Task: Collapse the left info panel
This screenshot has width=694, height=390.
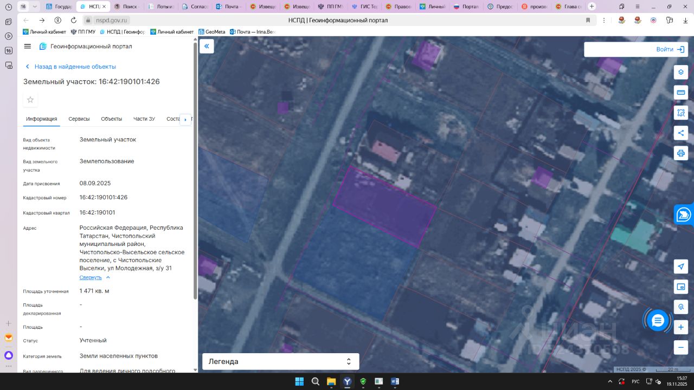Action: 207,47
